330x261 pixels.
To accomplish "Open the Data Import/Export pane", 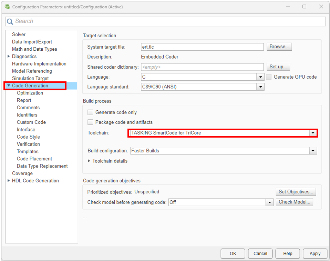I will 32,42.
